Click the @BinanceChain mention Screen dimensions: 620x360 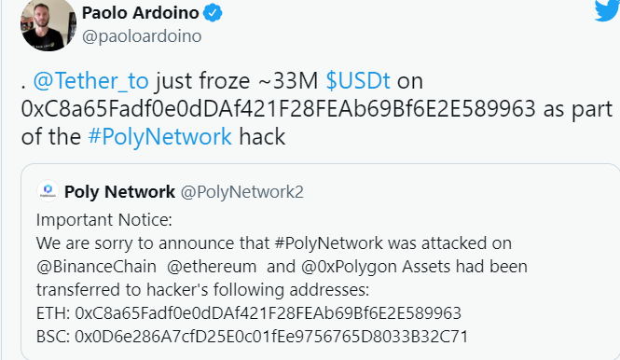coord(96,267)
